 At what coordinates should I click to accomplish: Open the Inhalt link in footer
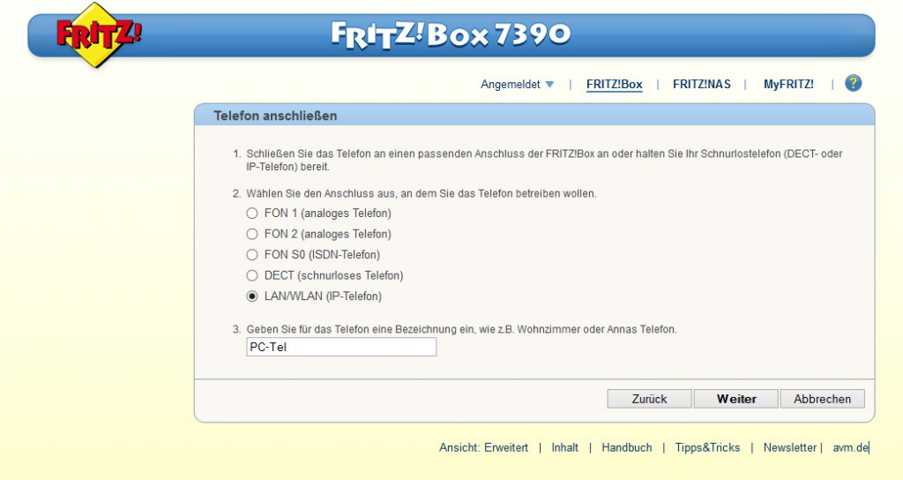click(564, 447)
